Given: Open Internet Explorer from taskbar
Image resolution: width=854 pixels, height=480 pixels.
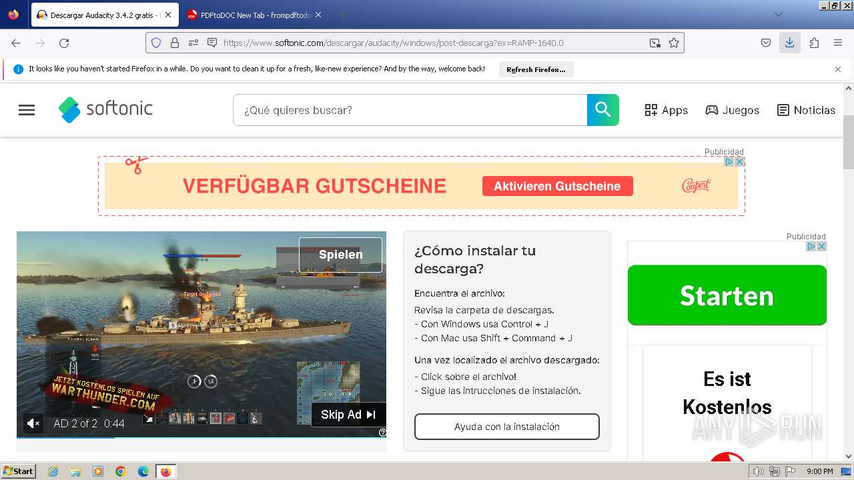Looking at the screenshot, I should (53, 471).
